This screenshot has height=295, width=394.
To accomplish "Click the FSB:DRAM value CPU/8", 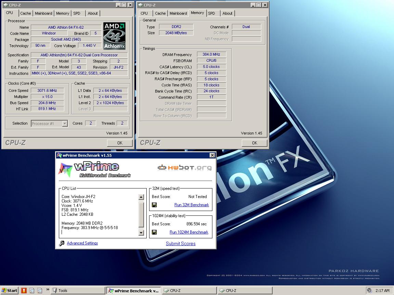I will pos(211,60).
